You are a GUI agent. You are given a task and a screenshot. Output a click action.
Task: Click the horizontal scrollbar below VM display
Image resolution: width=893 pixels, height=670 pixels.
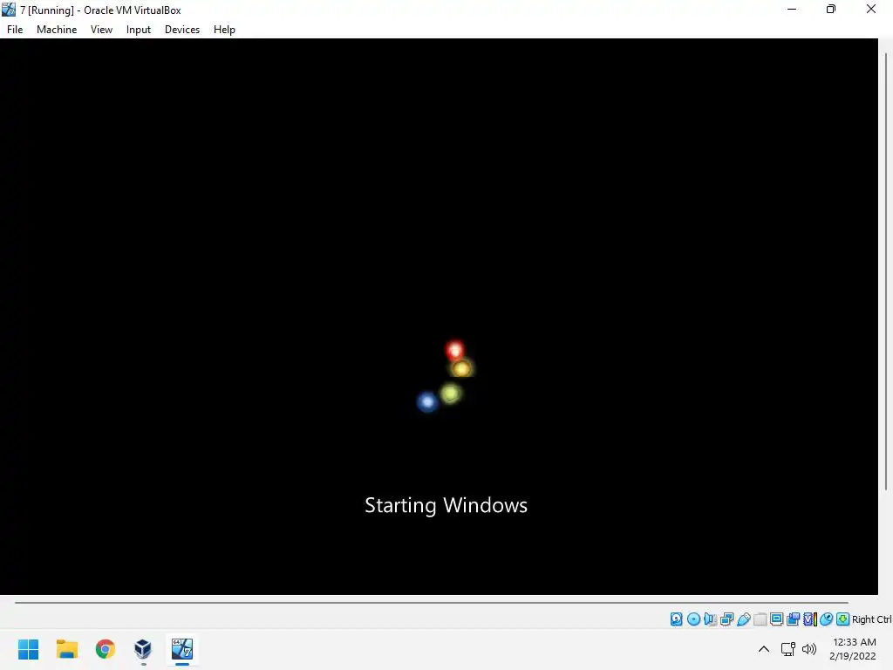coord(431,602)
